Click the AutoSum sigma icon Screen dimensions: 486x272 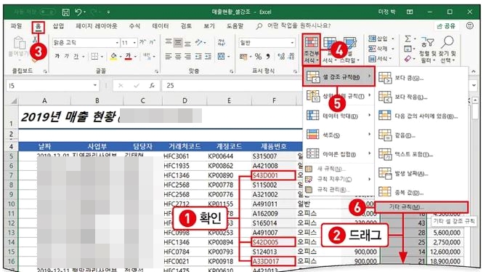click(408, 39)
